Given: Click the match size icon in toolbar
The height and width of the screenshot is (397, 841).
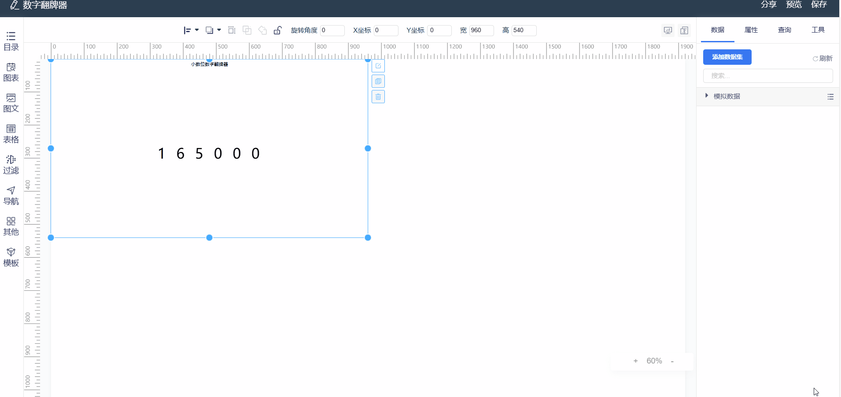Looking at the screenshot, I should 232,30.
